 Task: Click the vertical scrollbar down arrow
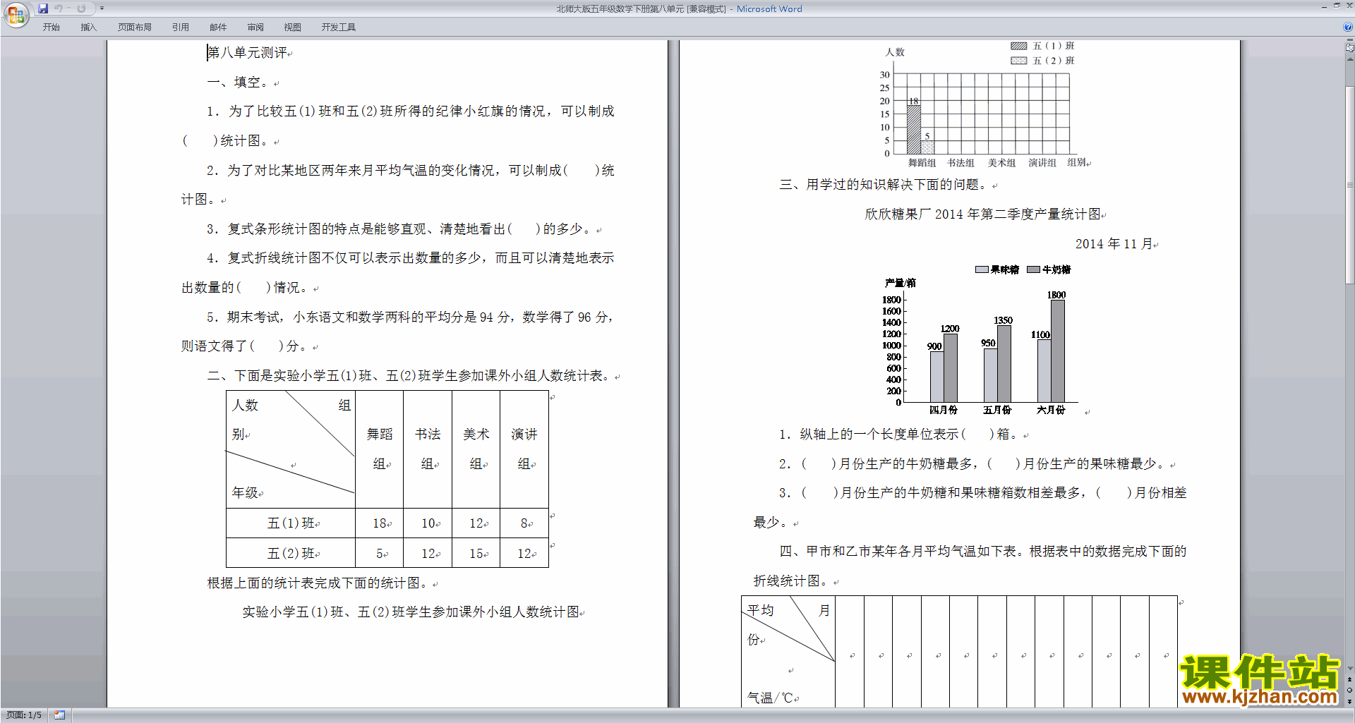coord(1350,669)
